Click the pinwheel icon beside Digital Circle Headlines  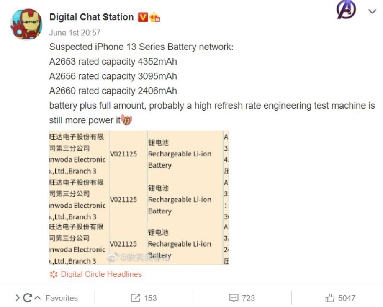click(x=54, y=275)
